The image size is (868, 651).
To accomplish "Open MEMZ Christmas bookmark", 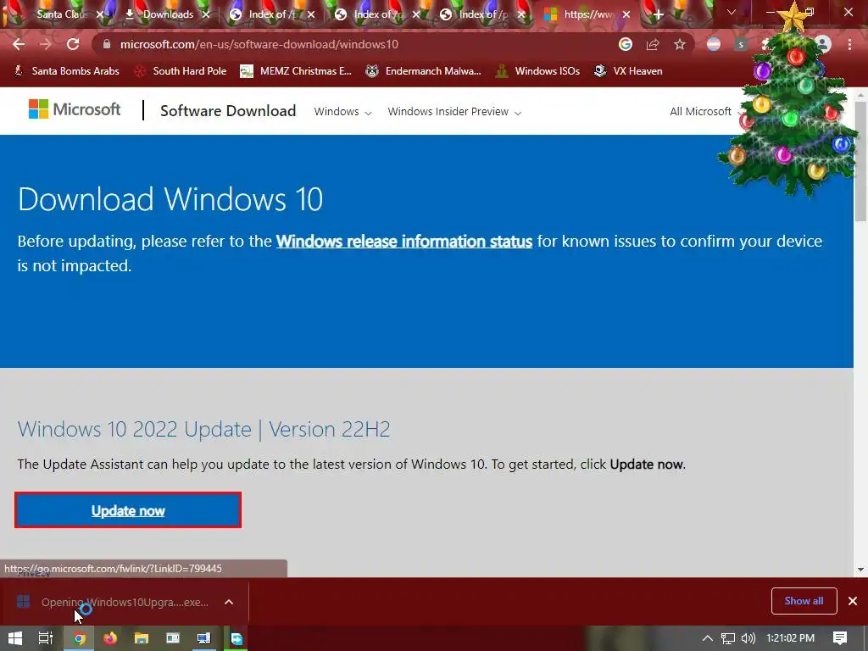I will point(296,71).
